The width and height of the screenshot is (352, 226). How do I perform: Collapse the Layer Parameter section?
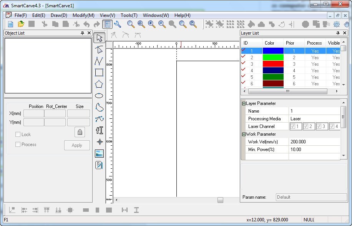click(243, 103)
